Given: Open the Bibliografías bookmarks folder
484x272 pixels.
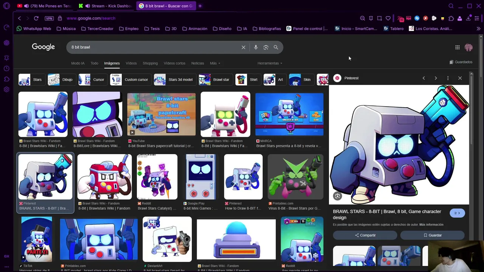Looking at the screenshot, I should pos(267,29).
